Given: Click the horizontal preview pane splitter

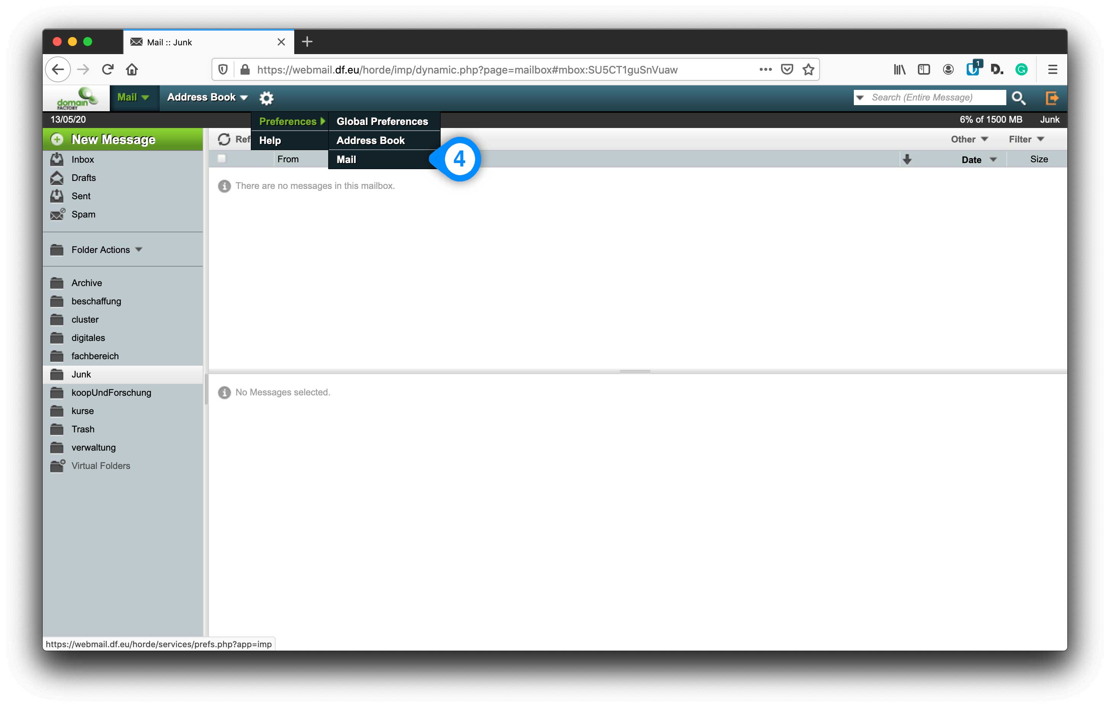Looking at the screenshot, I should [635, 371].
